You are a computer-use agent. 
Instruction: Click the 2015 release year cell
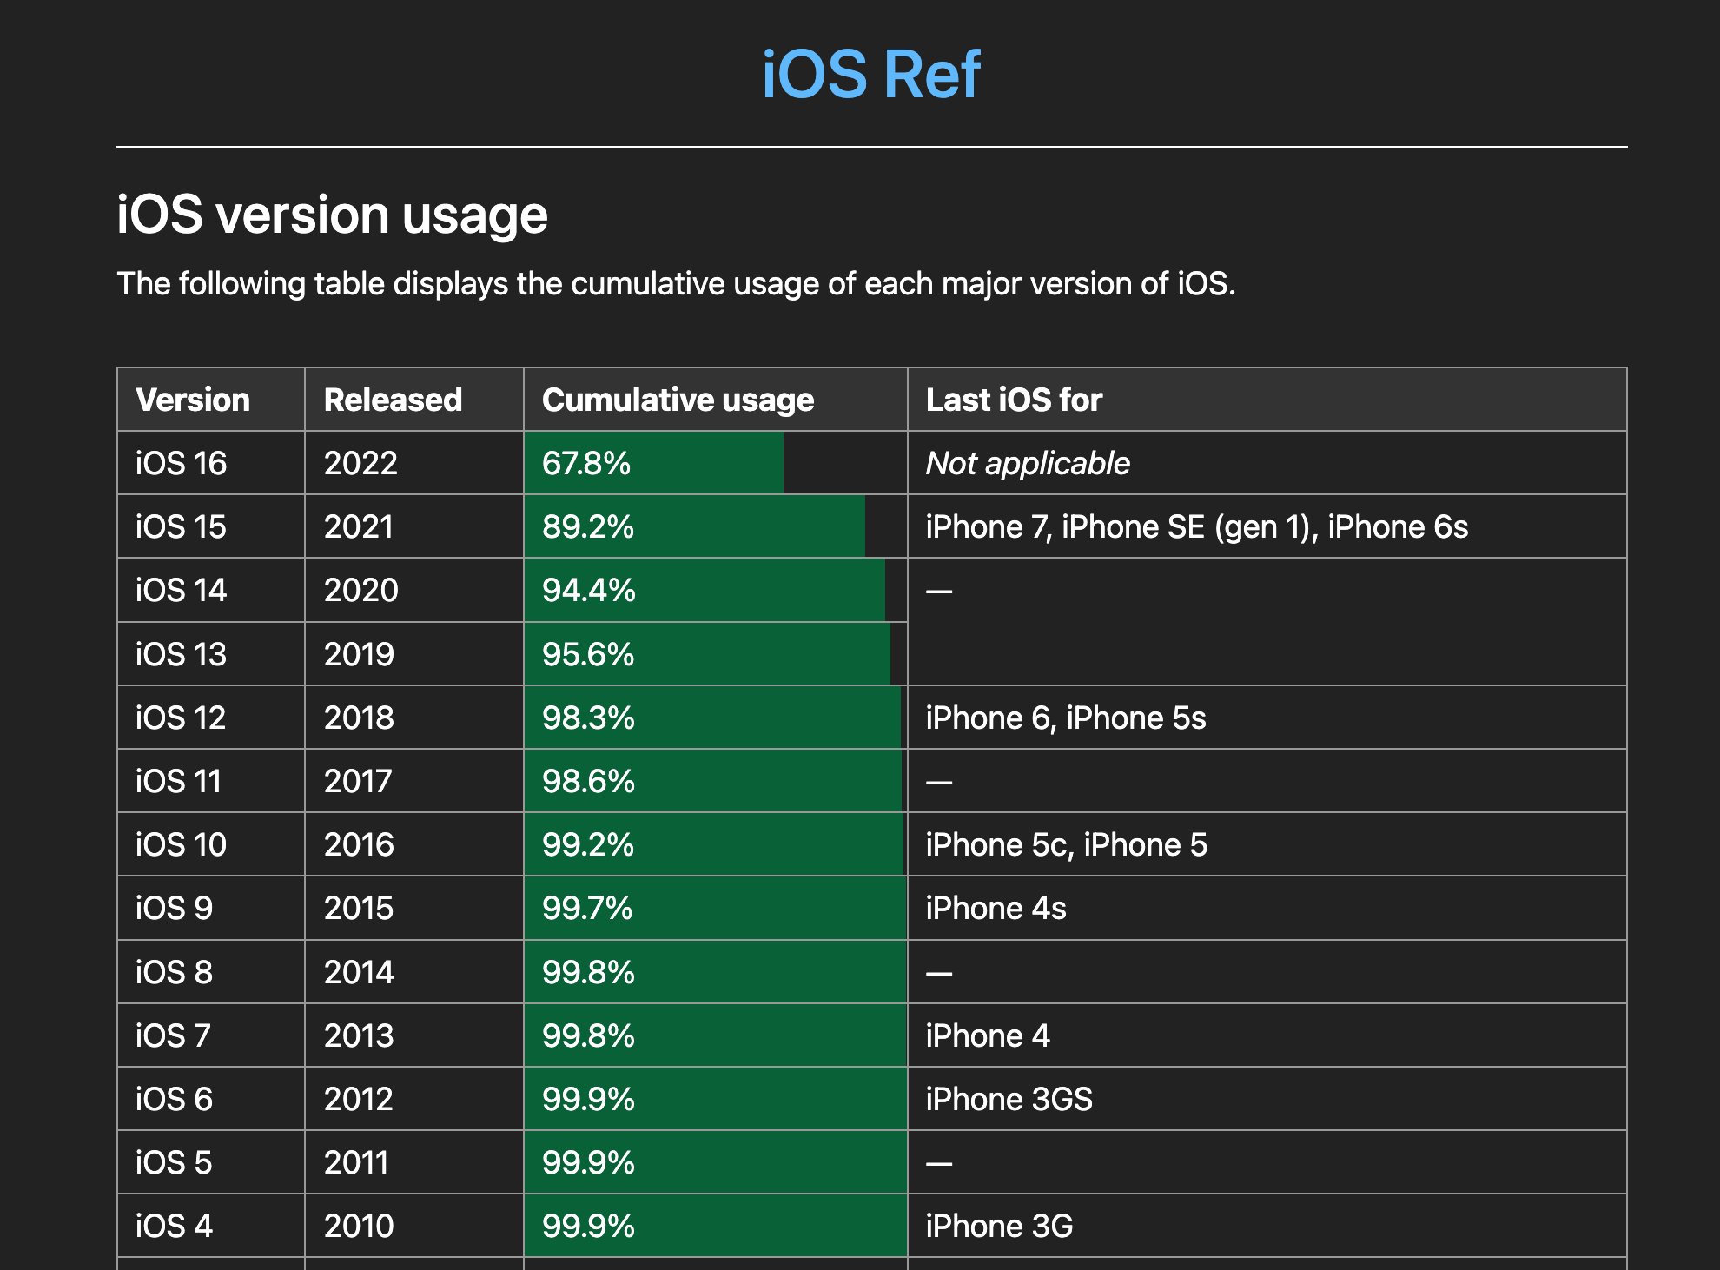pos(414,908)
